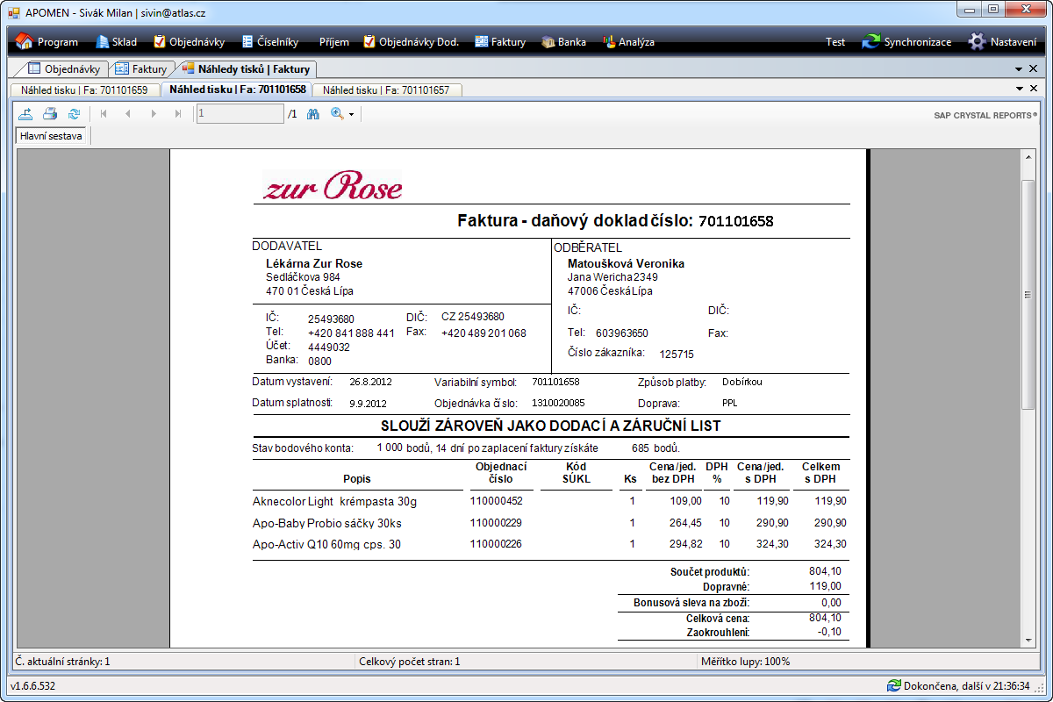Go to previous page arrow
Viewport: 1053px width, 702px height.
[128, 113]
